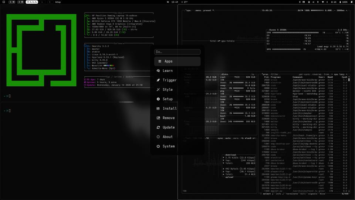Increase btop update interval with plus
This screenshot has width=355, height=200.
(x=346, y=10)
